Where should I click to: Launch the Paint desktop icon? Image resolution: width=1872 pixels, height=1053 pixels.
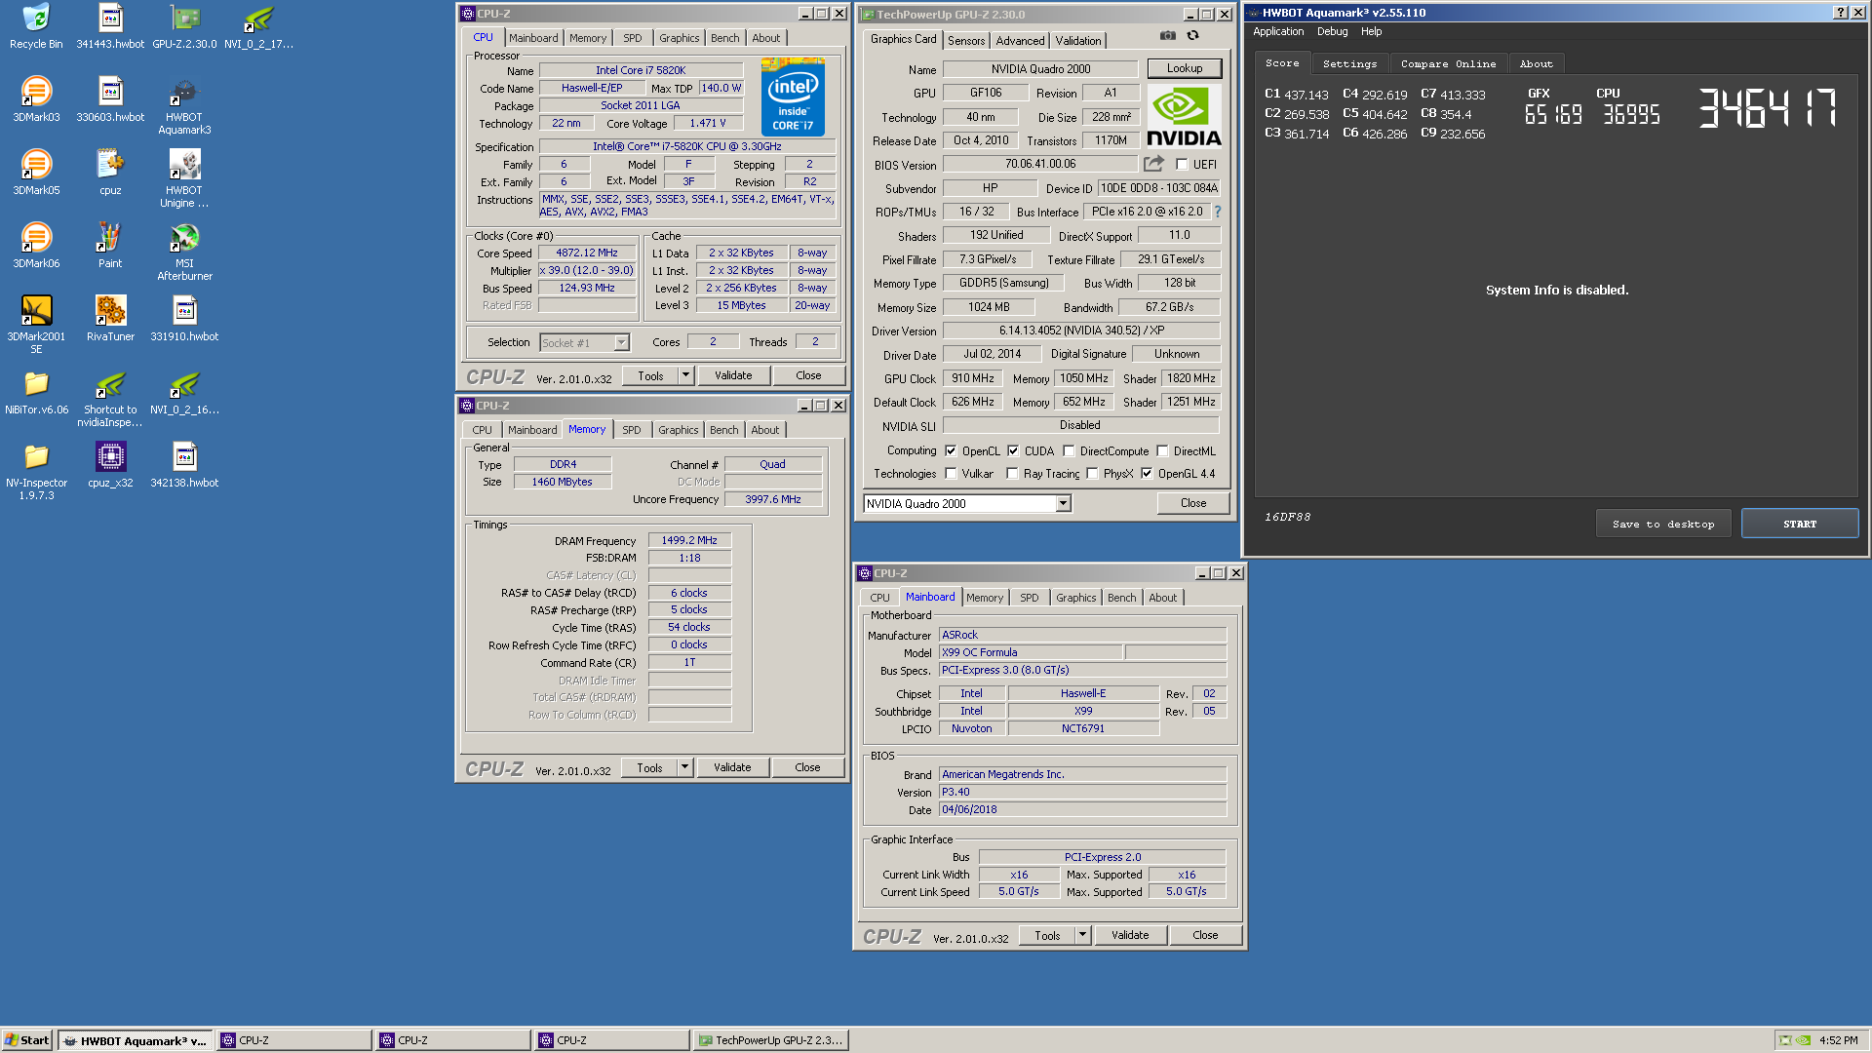[x=110, y=246]
